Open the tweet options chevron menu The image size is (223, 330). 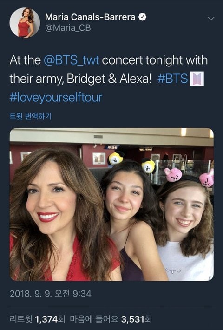coord(211,19)
